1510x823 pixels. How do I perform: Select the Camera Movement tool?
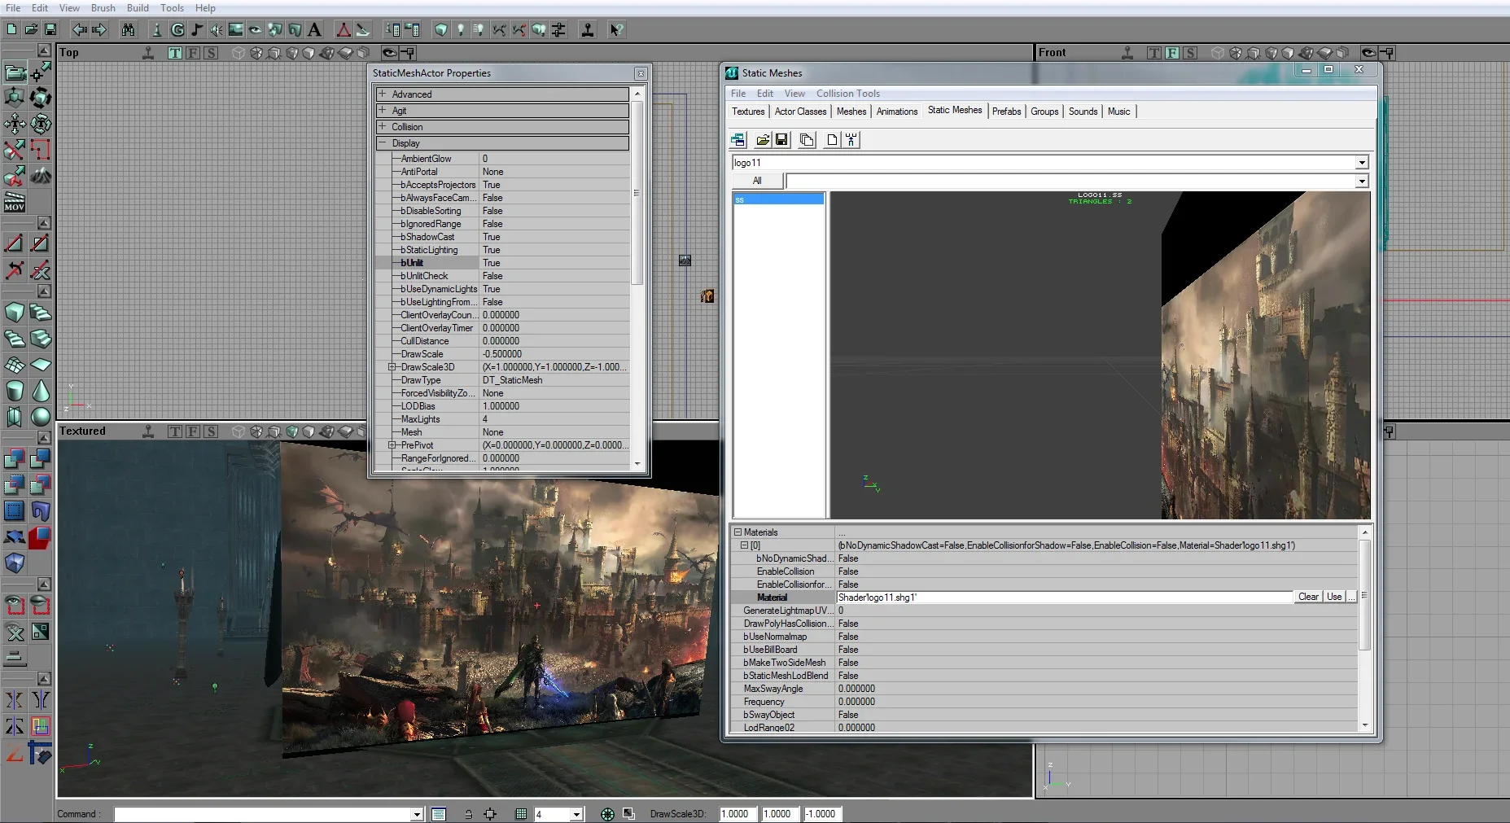pyautogui.click(x=15, y=72)
